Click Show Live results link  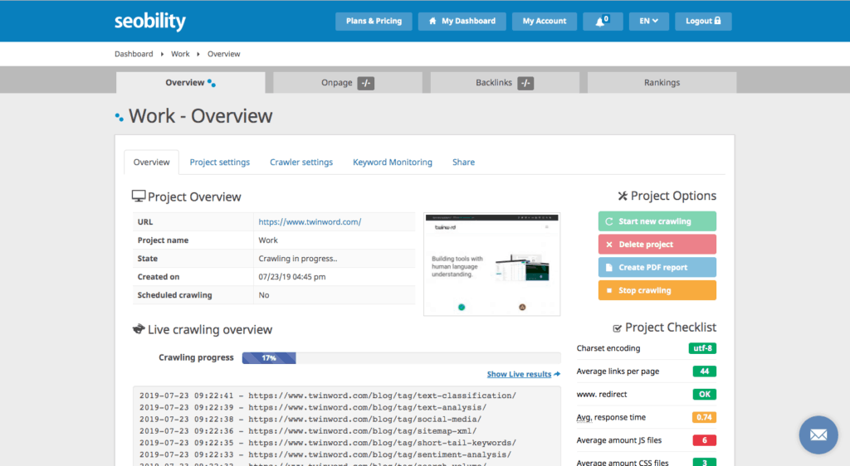coord(523,374)
